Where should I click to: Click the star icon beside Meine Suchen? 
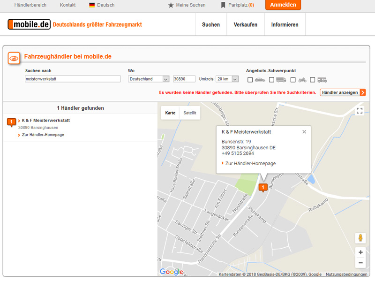coord(171,5)
